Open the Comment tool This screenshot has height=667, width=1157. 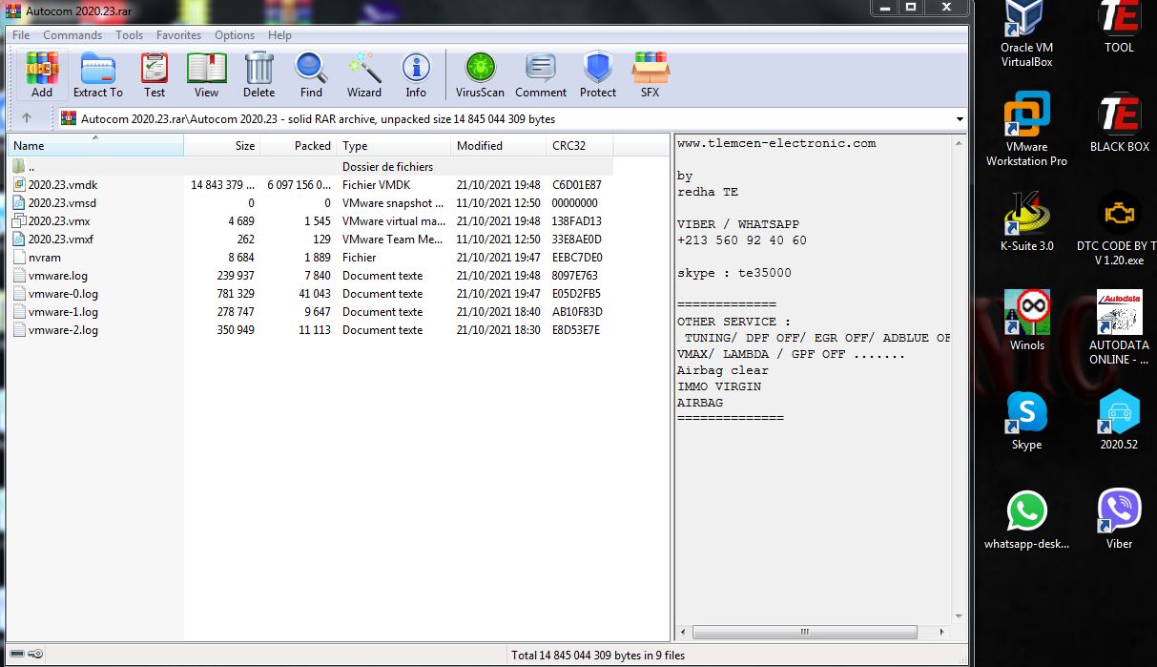[x=541, y=74]
